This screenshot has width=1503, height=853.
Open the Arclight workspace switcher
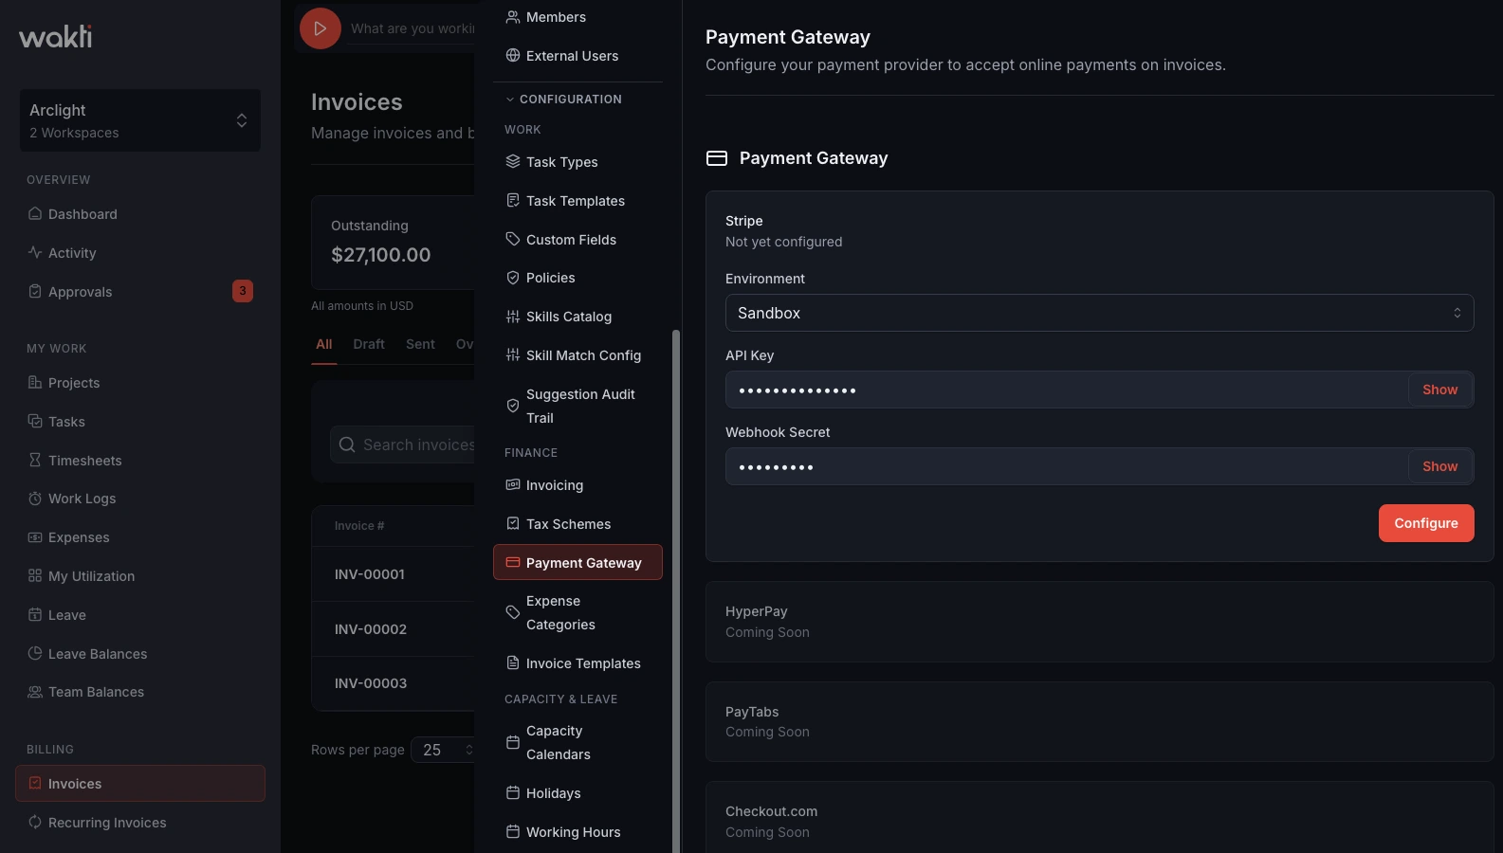140,120
